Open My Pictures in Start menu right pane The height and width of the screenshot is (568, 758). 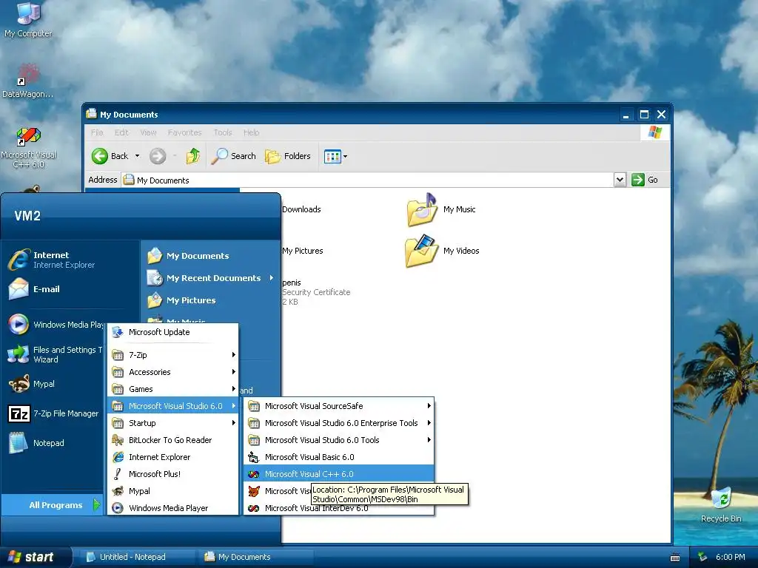181,300
